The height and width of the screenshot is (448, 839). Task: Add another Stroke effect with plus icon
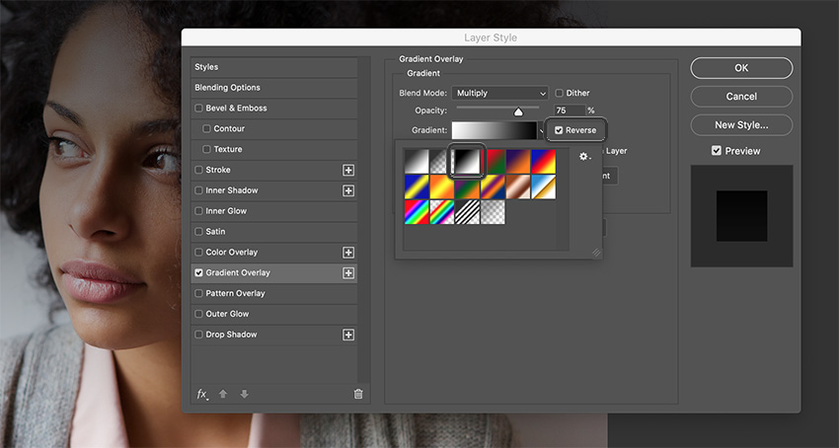[348, 170]
